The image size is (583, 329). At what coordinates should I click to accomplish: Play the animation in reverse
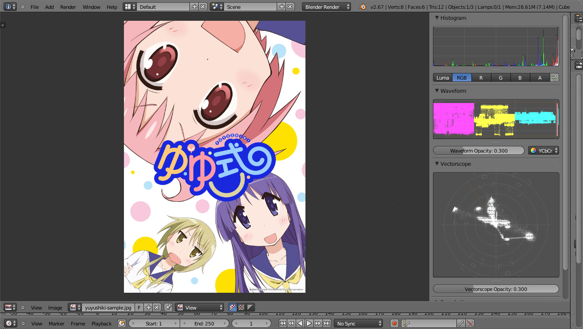[300, 323]
